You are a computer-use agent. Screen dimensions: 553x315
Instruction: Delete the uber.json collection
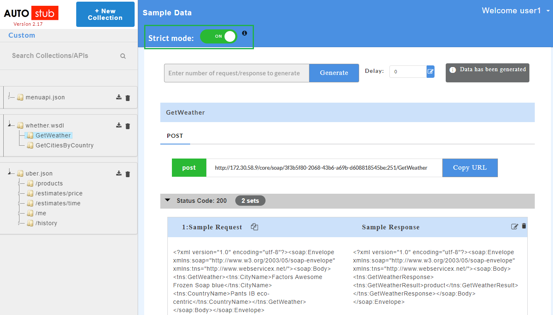pyautogui.click(x=128, y=174)
